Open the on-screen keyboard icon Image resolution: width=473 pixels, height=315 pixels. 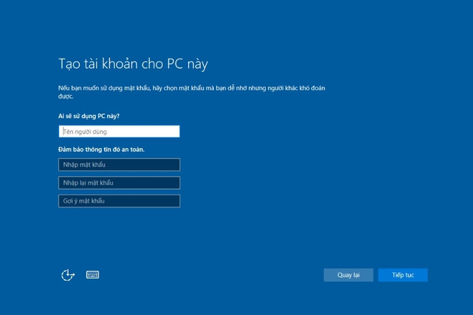tap(92, 275)
